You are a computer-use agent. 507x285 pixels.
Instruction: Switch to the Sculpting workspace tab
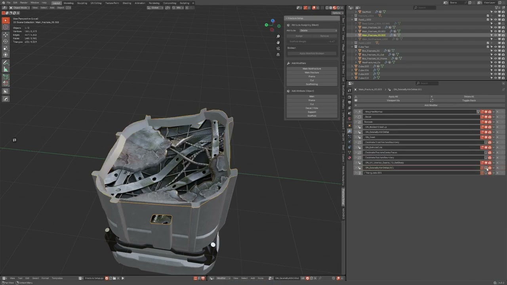(82, 3)
